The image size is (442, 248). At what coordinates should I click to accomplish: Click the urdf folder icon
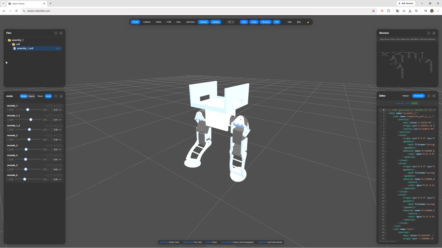click(14, 44)
